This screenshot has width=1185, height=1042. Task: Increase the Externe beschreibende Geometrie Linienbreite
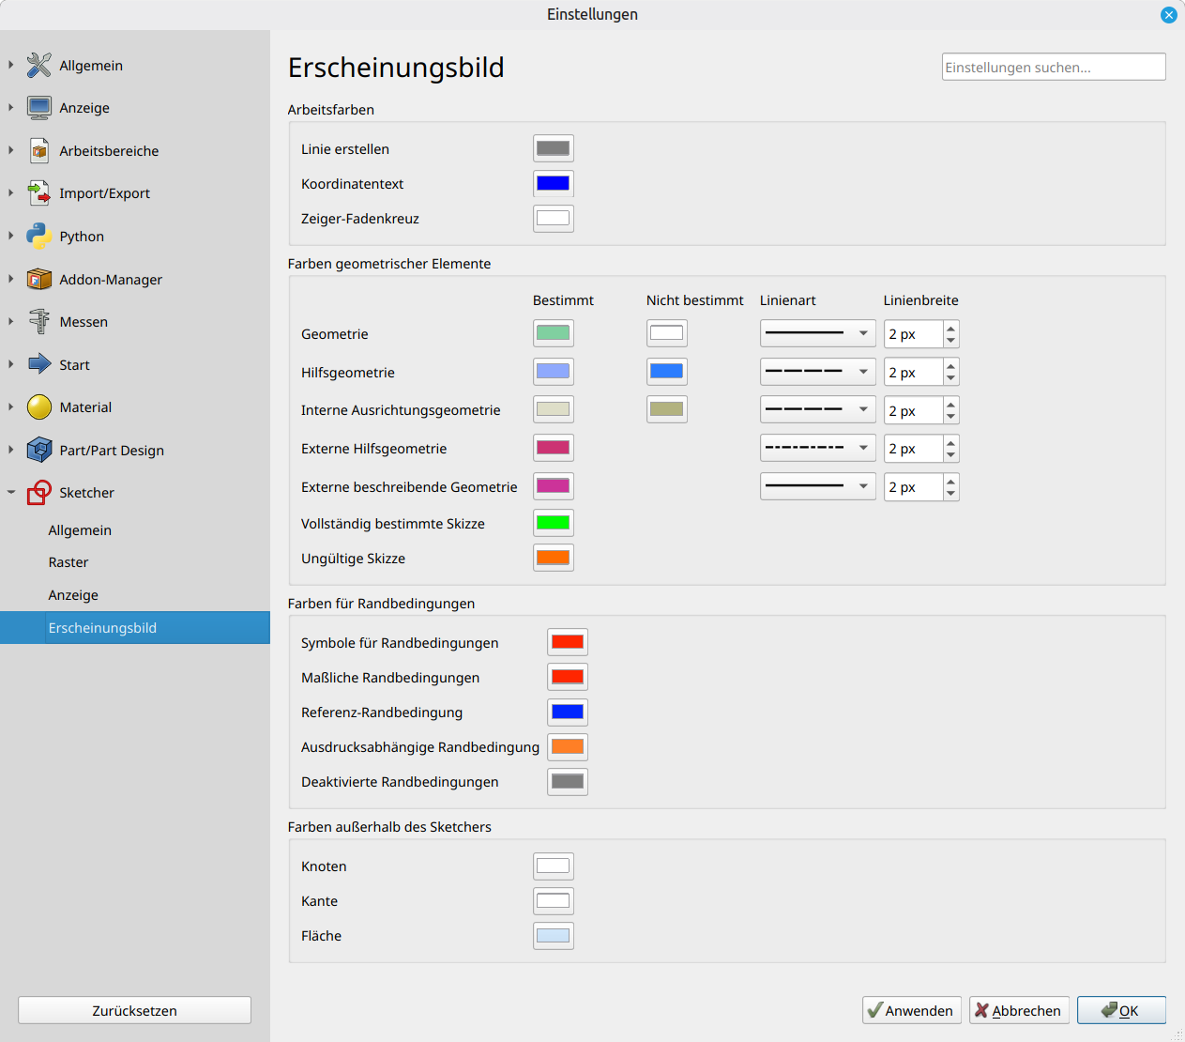coord(951,481)
